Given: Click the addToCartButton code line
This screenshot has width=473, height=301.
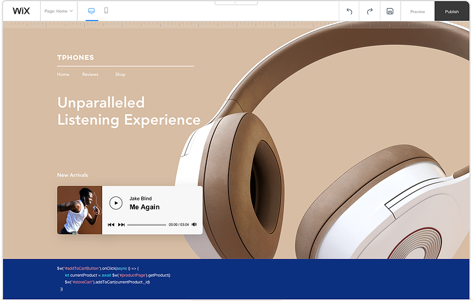Looking at the screenshot, I should click(98, 268).
